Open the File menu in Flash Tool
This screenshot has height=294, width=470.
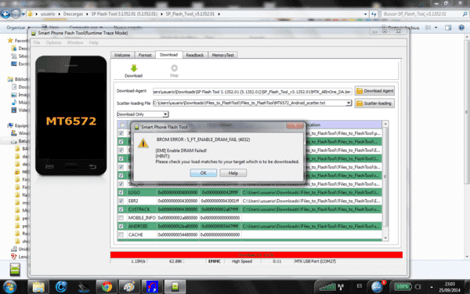click(37, 42)
